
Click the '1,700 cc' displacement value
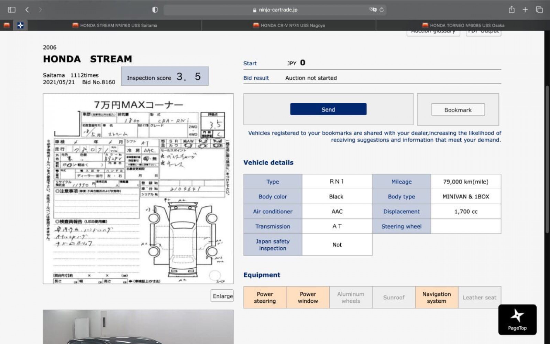[466, 211]
